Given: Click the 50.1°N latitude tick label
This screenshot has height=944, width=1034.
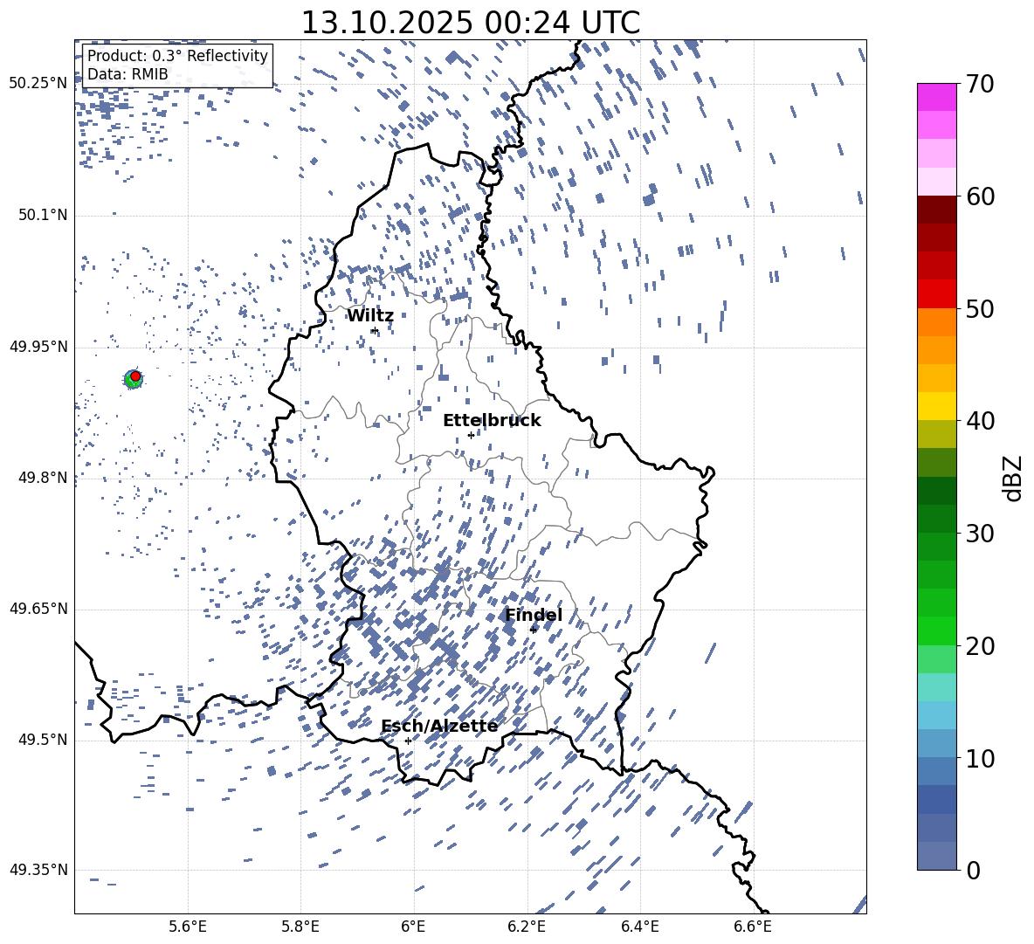Looking at the screenshot, I should pos(42,216).
